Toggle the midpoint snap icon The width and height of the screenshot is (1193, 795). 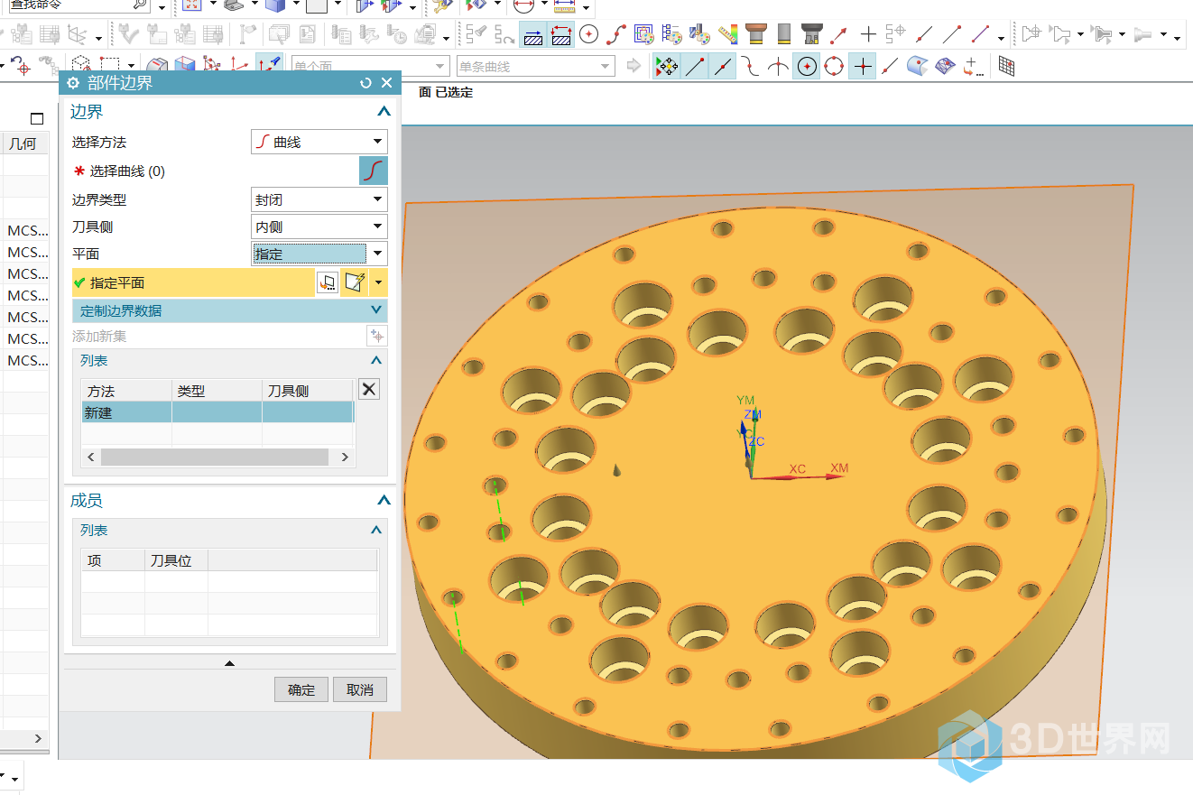point(723,66)
